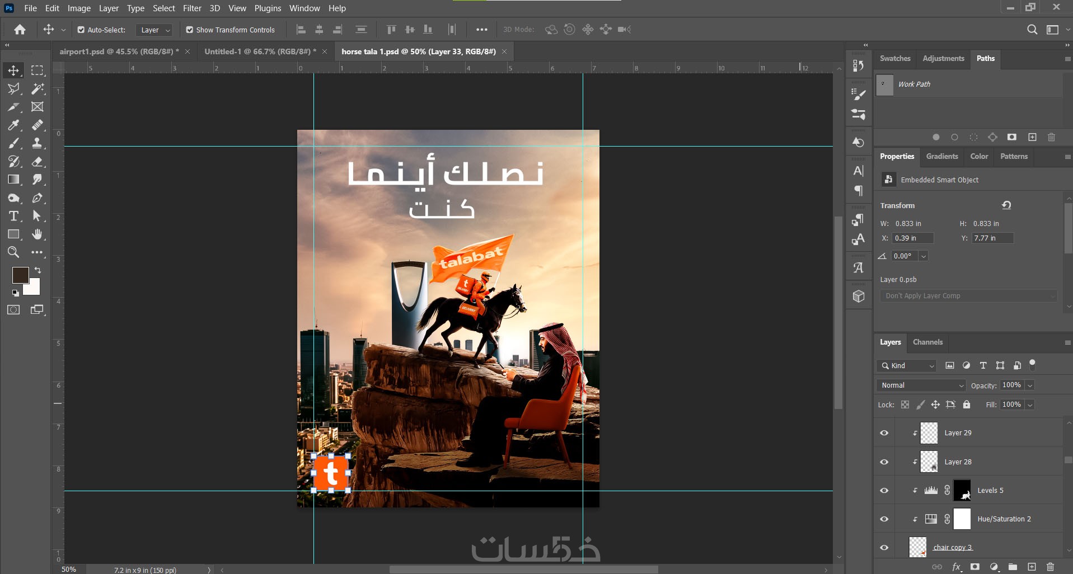Choose the Gradient tool
1073x574 pixels.
coord(13,180)
